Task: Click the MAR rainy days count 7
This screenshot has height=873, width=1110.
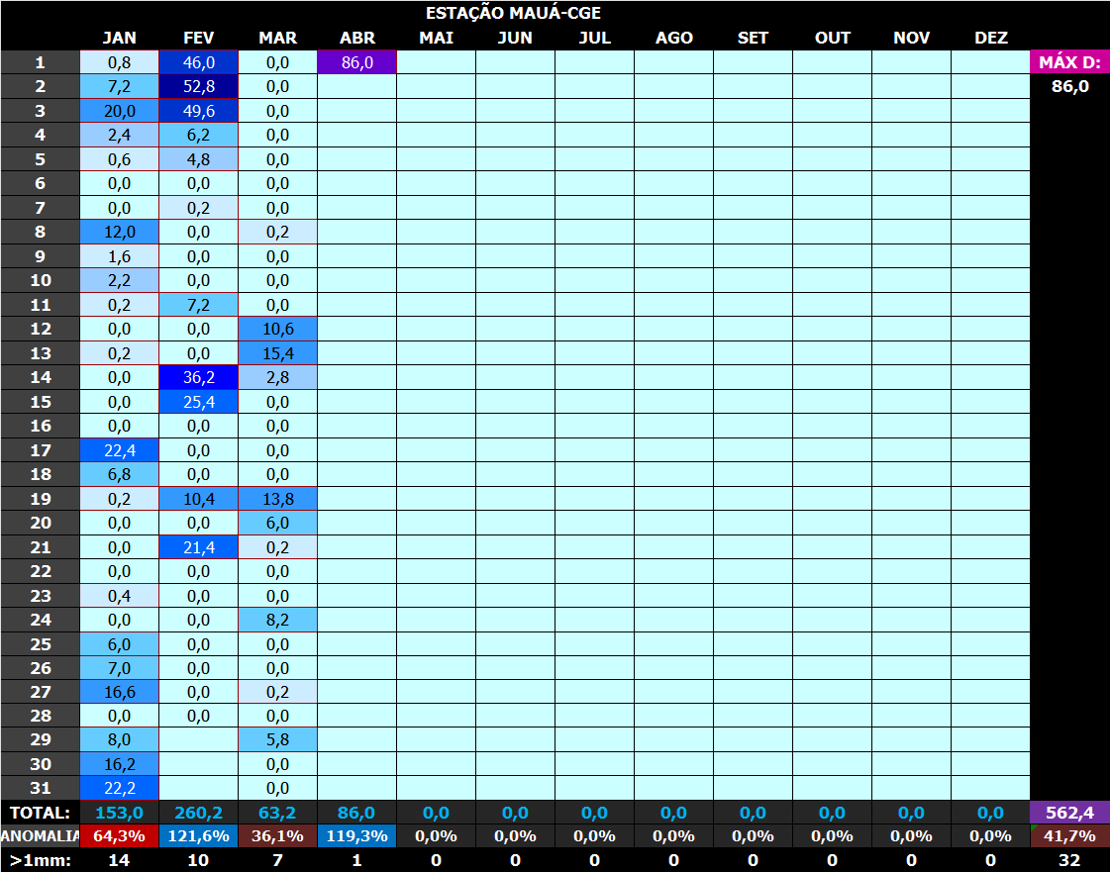Action: tap(277, 860)
